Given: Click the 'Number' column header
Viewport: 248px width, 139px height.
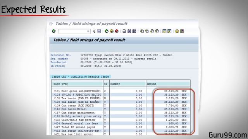Looking at the screenshot, I should pos(115,84).
